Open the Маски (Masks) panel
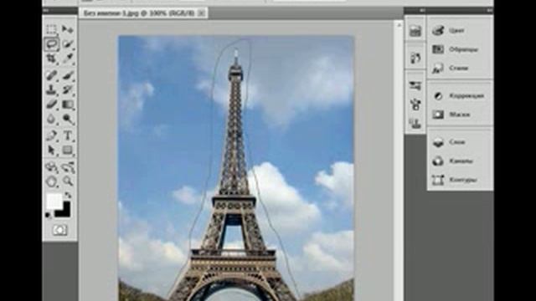The width and height of the screenshot is (536, 301). pos(460,115)
